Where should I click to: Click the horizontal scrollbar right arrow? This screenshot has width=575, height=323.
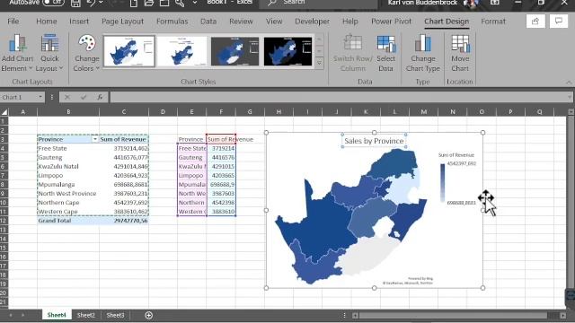[x=563, y=315]
